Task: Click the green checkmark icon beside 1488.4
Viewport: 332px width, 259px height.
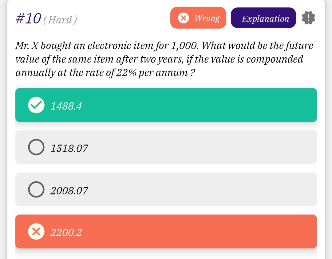Action: point(36,105)
